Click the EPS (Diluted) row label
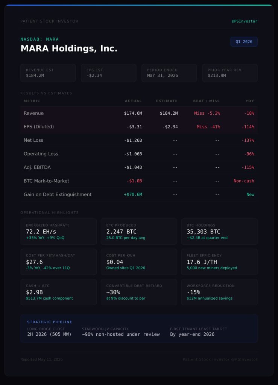 click(x=39, y=127)
